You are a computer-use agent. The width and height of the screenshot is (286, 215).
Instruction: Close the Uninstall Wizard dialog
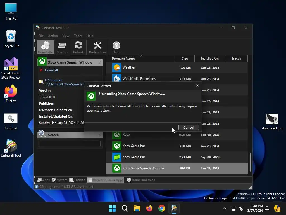197,86
